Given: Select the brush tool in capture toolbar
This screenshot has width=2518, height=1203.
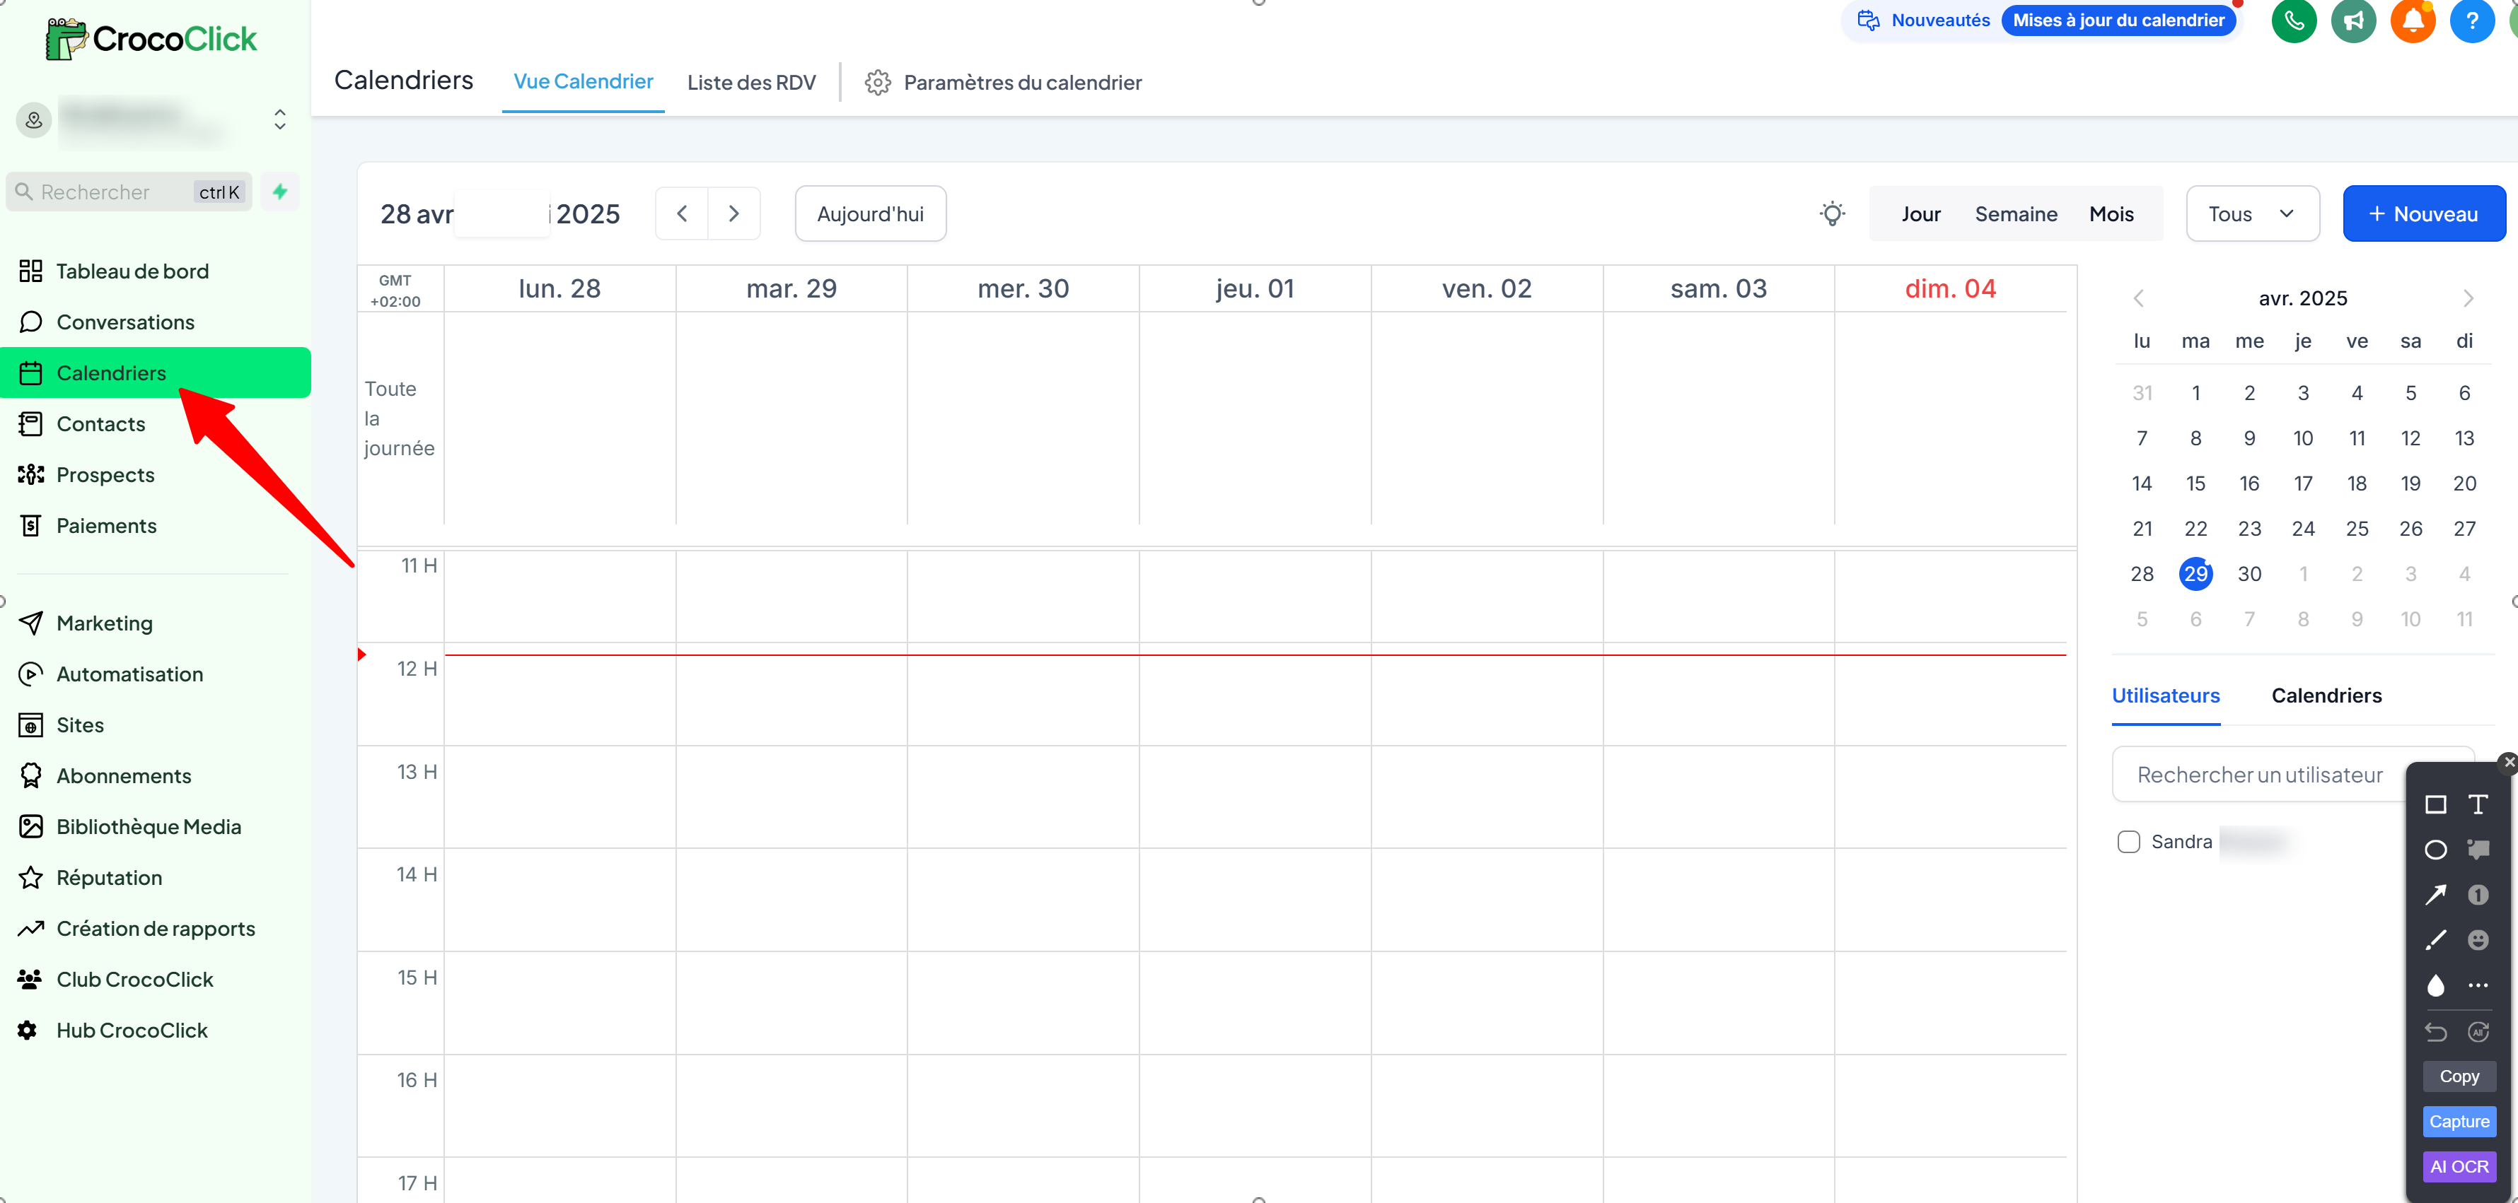Looking at the screenshot, I should (2436, 939).
